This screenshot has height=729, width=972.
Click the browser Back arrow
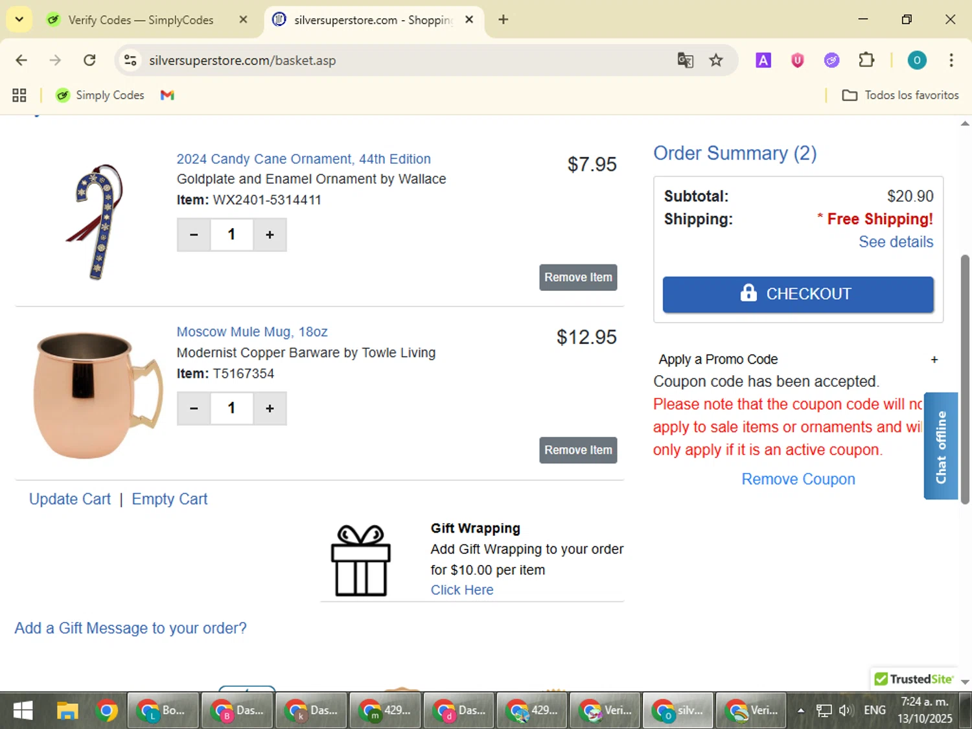[21, 60]
